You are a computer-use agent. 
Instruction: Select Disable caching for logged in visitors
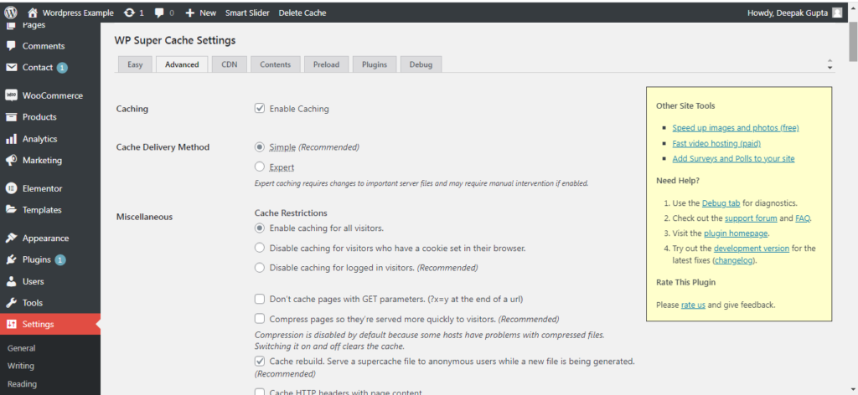pos(260,268)
